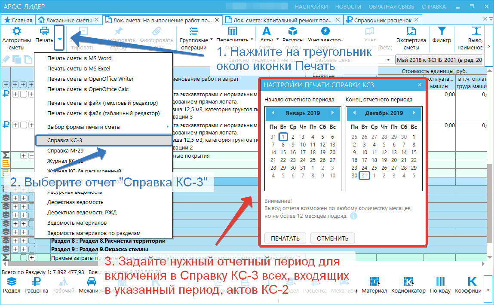Click Учет электроэнергии icon
The height and width of the screenshot is (305, 494).
(325, 31)
